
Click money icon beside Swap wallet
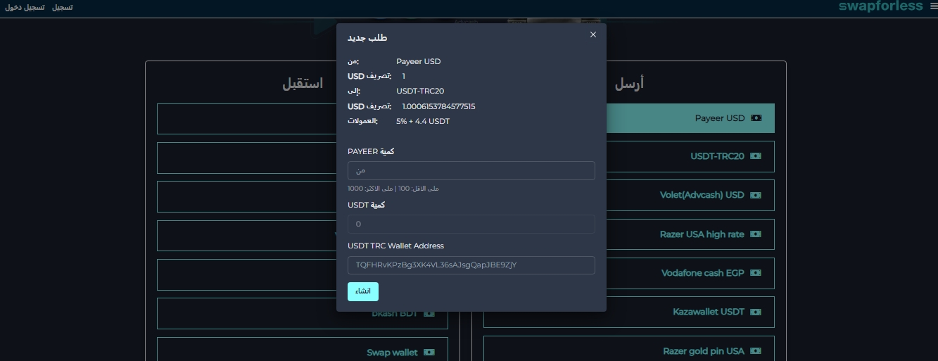[x=429, y=353]
